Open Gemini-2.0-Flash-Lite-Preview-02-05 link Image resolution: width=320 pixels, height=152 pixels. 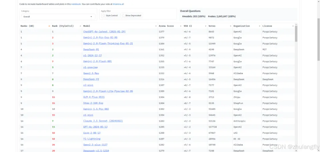(x=108, y=91)
